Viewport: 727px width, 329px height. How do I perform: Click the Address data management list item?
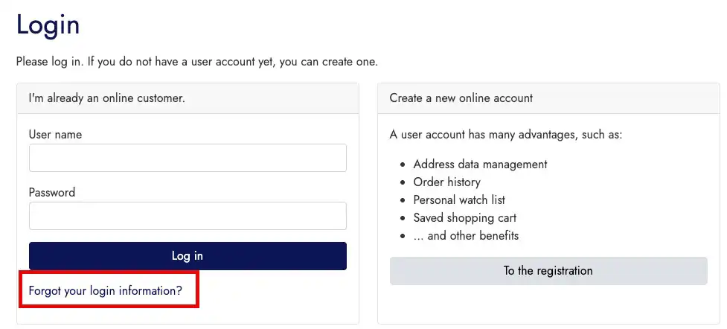point(480,164)
